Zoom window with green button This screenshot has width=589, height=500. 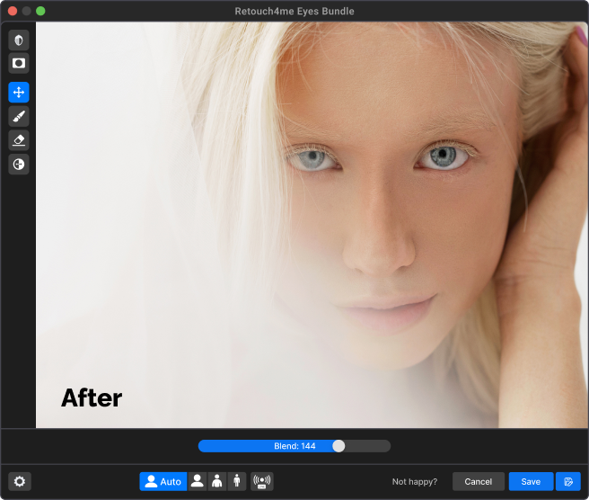click(40, 11)
